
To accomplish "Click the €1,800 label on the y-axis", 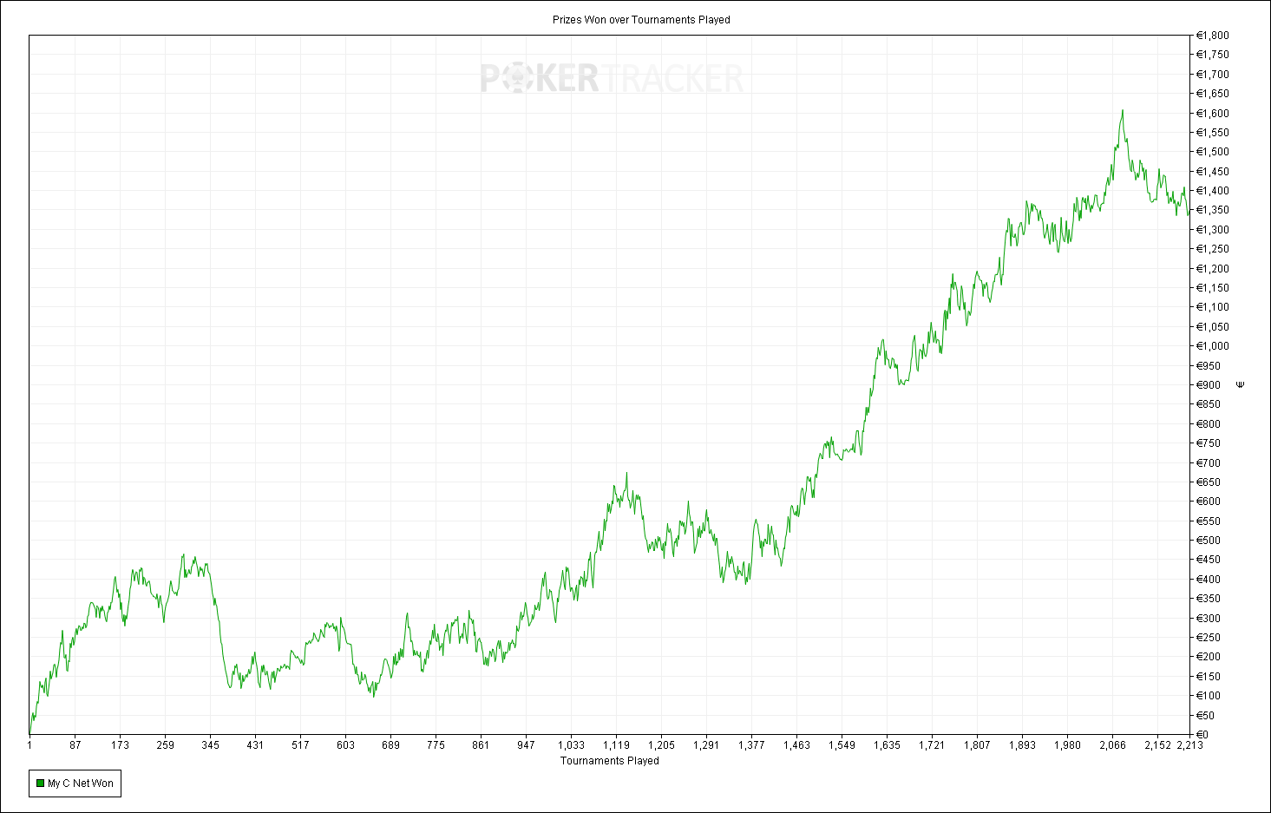I will click(x=1212, y=36).
